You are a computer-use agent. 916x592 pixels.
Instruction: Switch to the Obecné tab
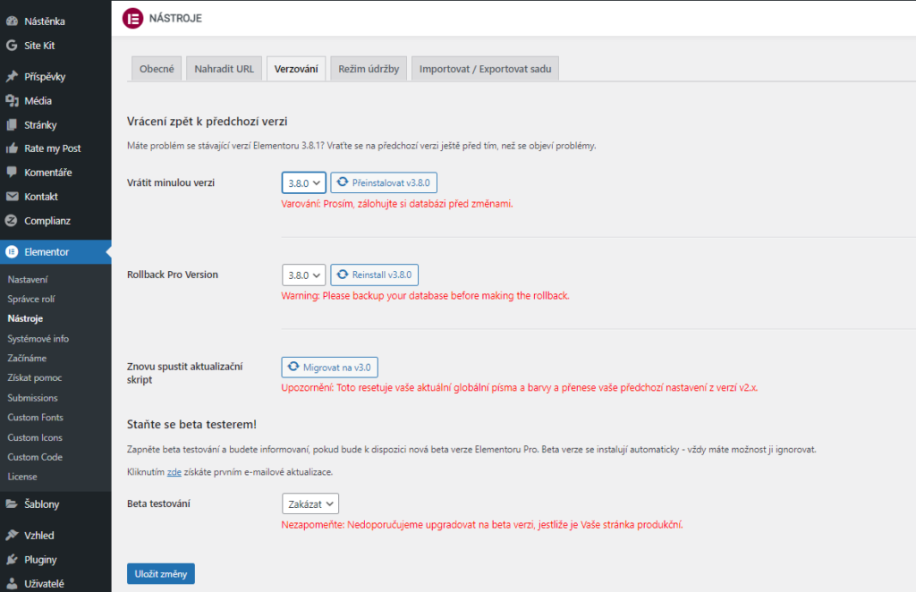tap(157, 69)
